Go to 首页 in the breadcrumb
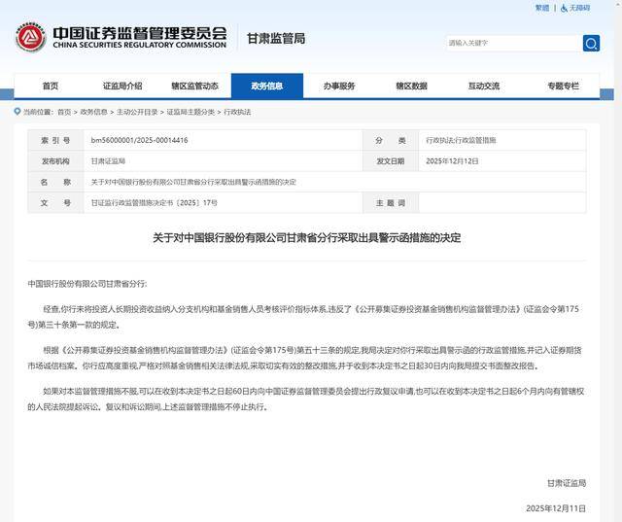Screen dimensions: 622x522 coord(64,112)
